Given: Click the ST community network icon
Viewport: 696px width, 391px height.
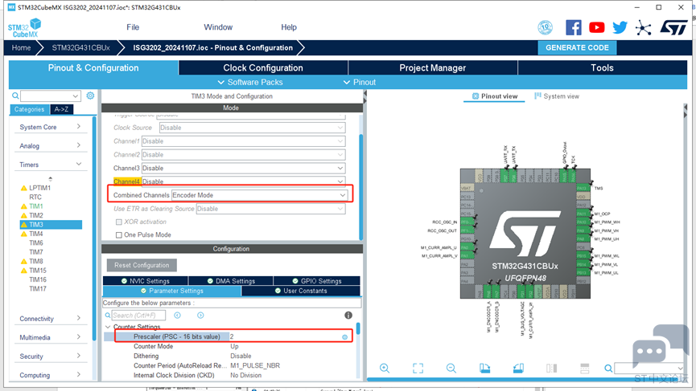Looking at the screenshot, I should click(643, 28).
